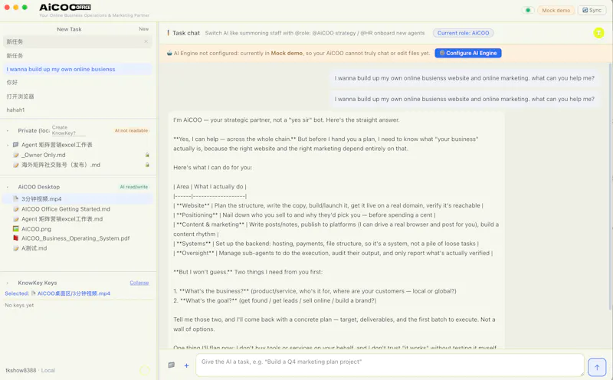Click the red PDF icon of AiCOO_Business_Operating_System.pdf

15,238
